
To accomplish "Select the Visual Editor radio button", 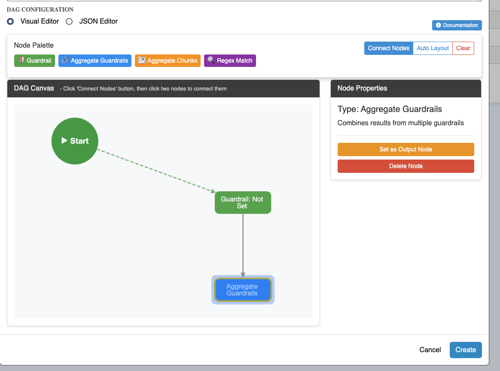I will (x=11, y=21).
